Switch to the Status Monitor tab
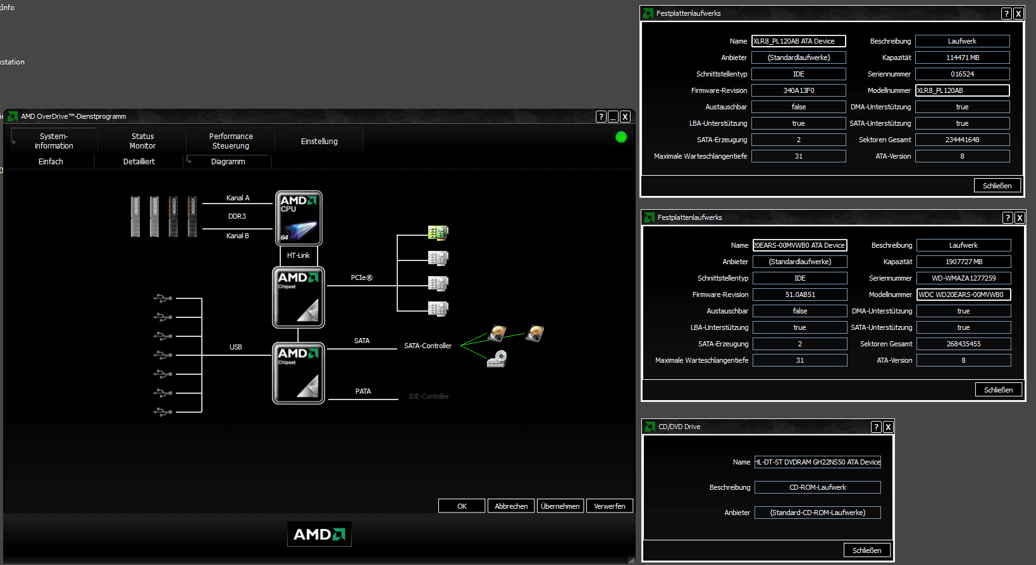This screenshot has height=565, width=1036. 142,141
